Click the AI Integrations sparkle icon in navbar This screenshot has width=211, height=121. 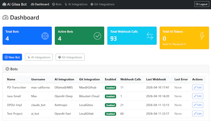tap(66, 4)
